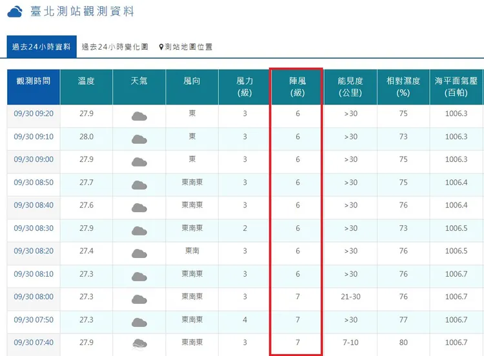Screen dimensions: 484x356
Task: Click cloudy weather icon in 09/30 09:10 row
Action: [x=139, y=139]
